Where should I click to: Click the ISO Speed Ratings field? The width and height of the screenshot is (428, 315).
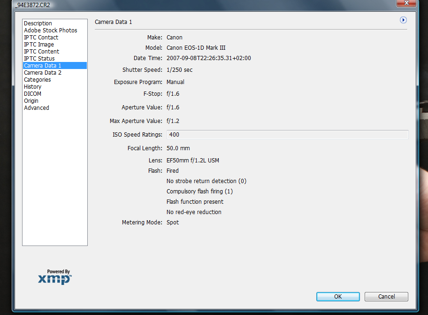click(287, 135)
